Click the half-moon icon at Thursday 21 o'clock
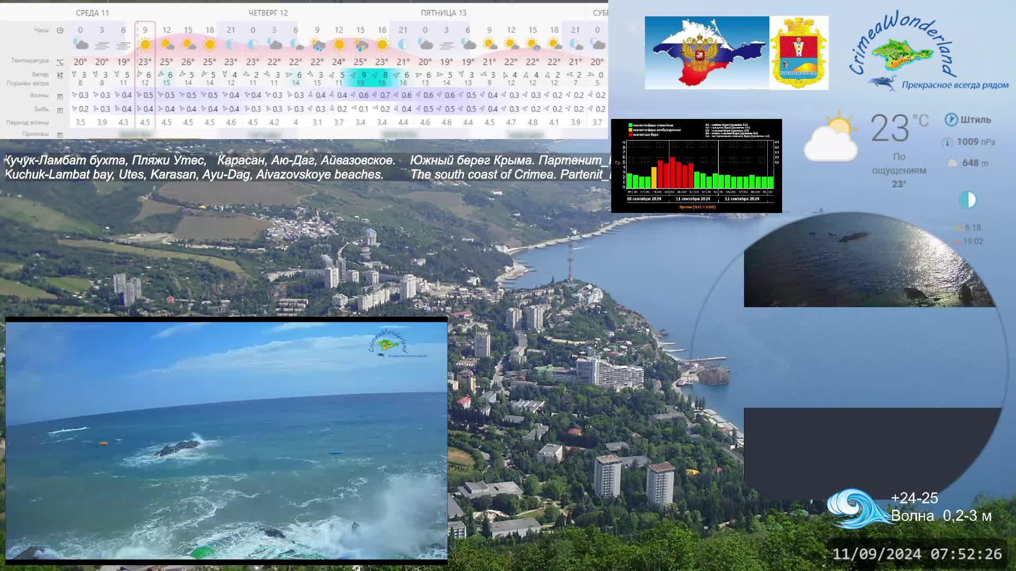 (x=403, y=44)
